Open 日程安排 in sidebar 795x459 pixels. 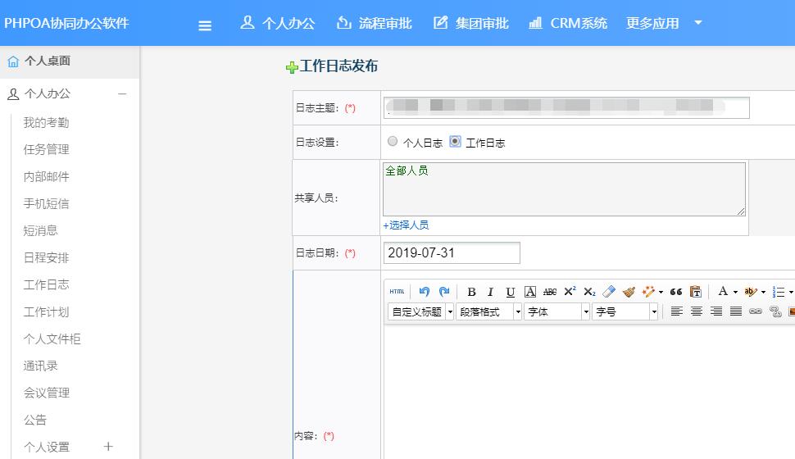tap(46, 257)
